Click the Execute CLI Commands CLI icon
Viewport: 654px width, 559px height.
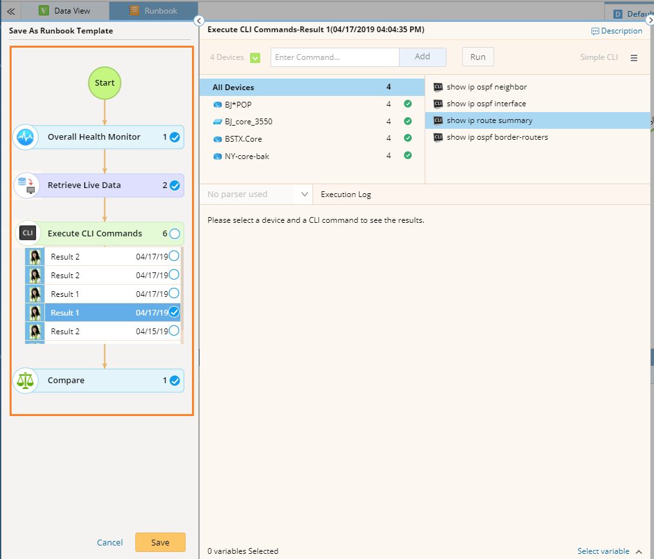tap(28, 233)
